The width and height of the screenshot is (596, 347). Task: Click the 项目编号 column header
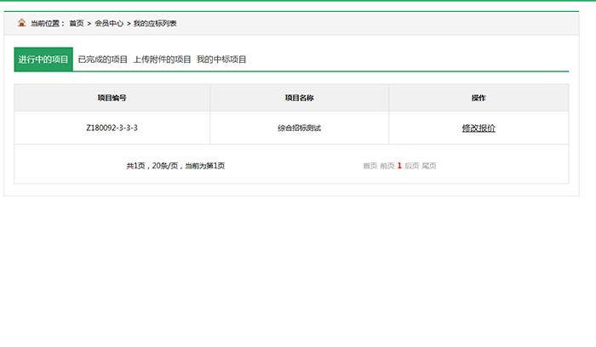112,98
